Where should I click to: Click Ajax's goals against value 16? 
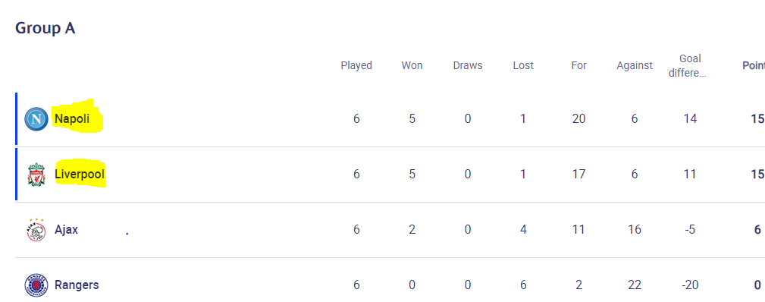tap(635, 230)
